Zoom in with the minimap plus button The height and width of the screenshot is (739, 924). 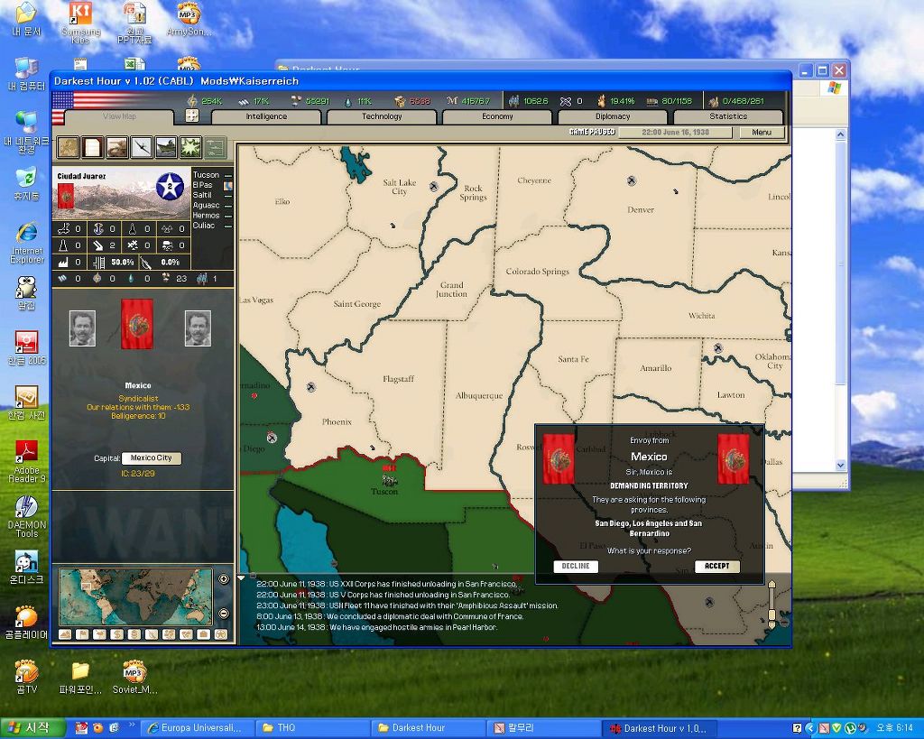224,578
